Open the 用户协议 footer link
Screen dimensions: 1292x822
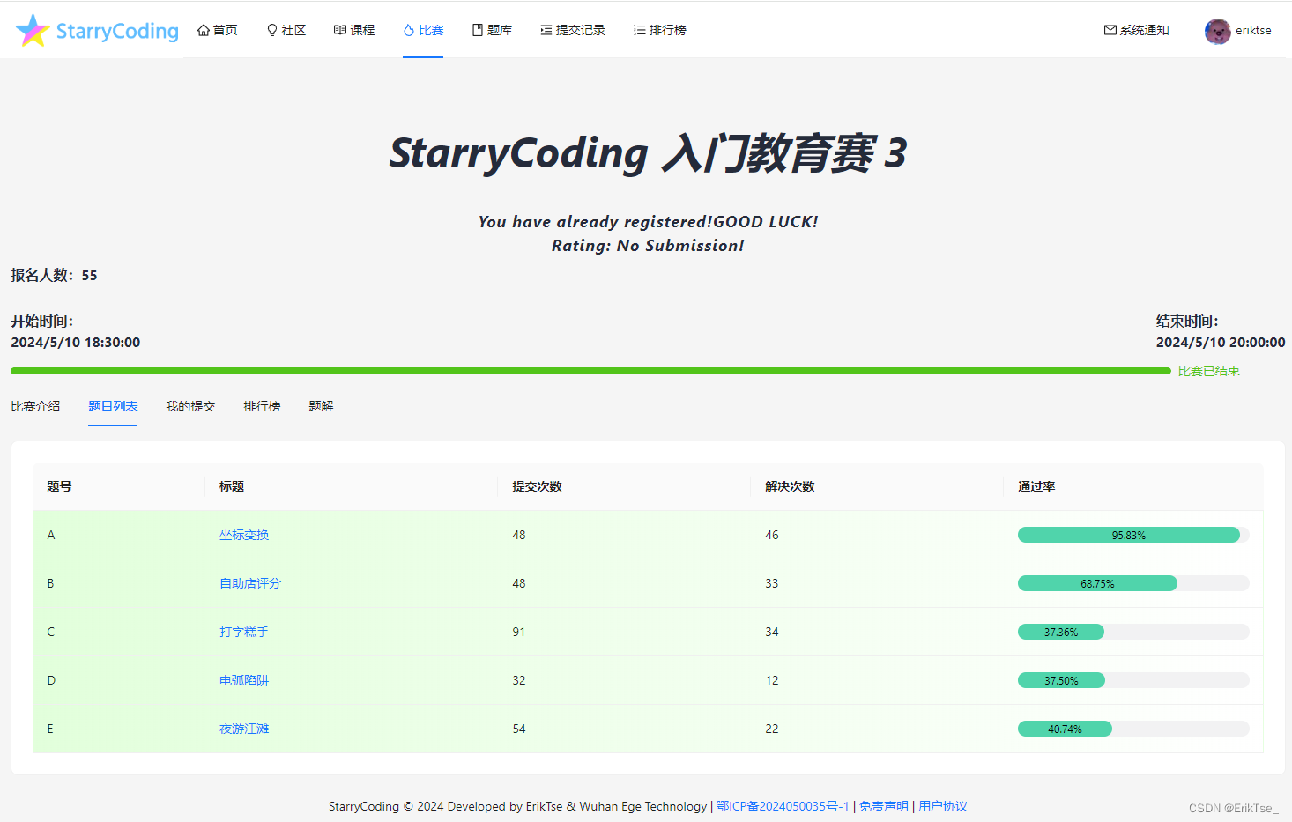[x=943, y=806]
